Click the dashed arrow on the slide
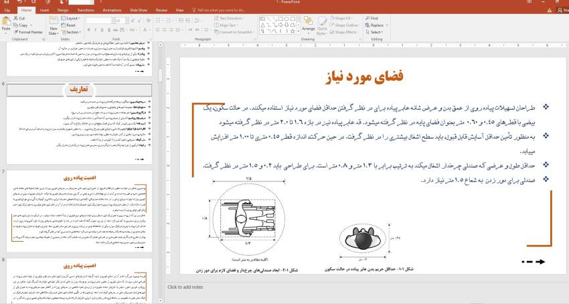This screenshot has width=569, height=304. coord(534,262)
